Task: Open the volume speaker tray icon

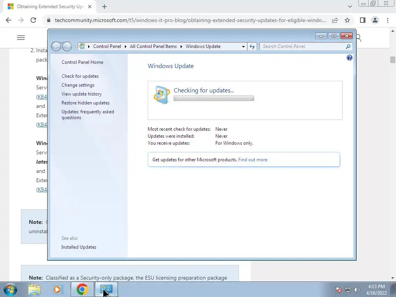Action: [x=357, y=290]
